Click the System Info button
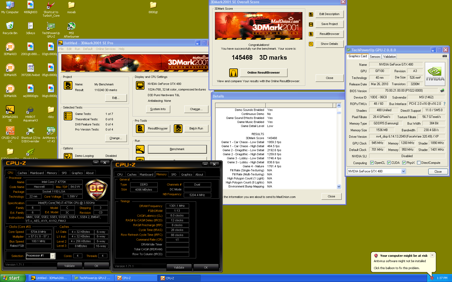This screenshot has height=282, width=452. pyautogui.click(x=158, y=109)
